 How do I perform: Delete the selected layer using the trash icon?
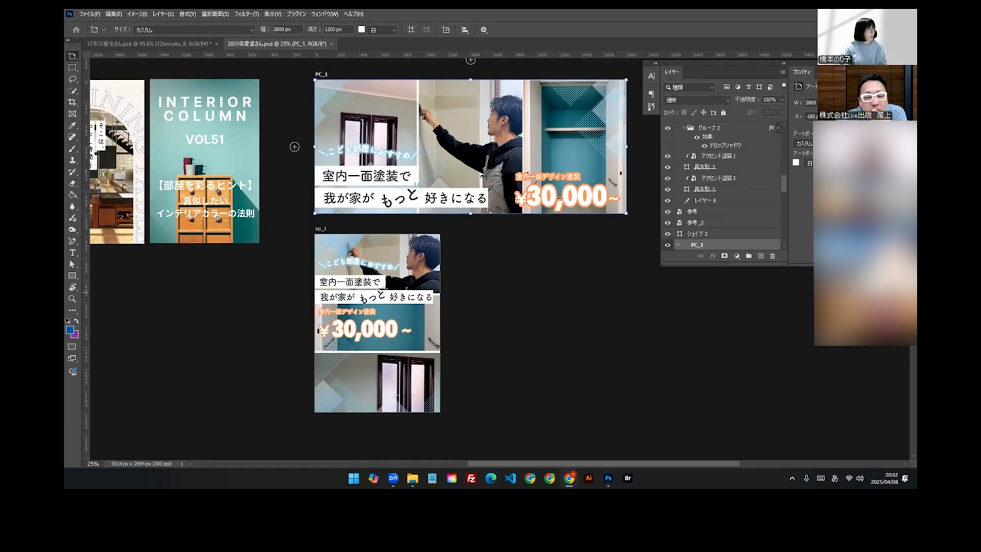[773, 256]
